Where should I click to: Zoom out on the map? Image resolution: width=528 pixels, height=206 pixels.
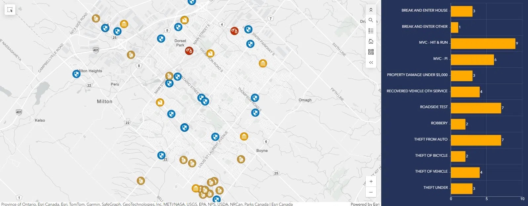(x=371, y=192)
